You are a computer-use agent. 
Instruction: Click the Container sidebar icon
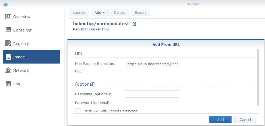coord(8,30)
